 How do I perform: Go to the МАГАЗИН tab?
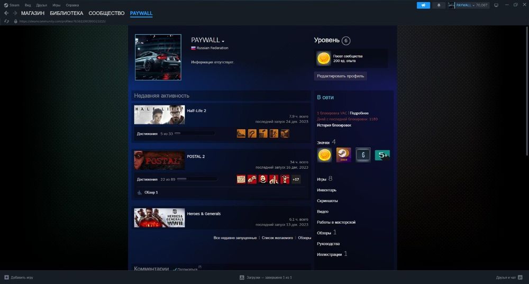[x=33, y=13]
